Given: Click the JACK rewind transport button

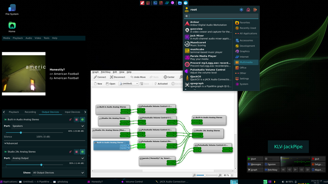Looking at the screenshot, I should [289, 170].
